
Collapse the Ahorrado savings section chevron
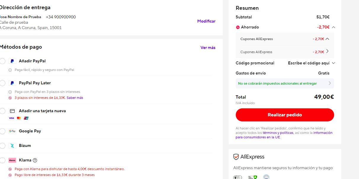point(334,27)
